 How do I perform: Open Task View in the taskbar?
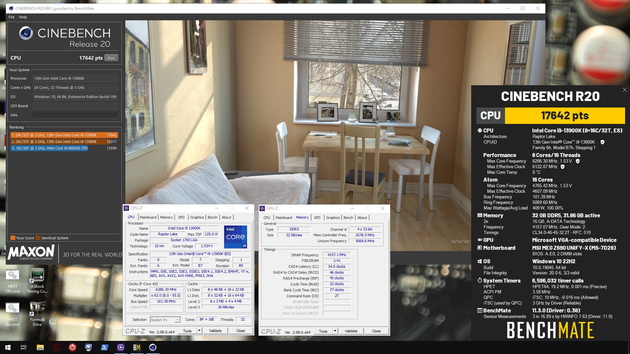(x=24, y=347)
